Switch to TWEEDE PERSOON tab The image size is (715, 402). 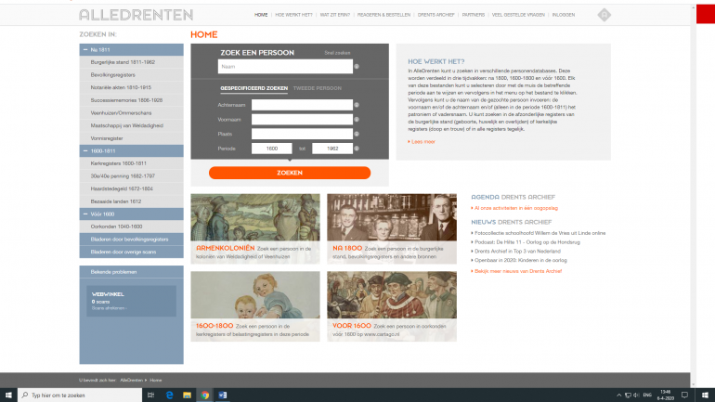point(318,88)
